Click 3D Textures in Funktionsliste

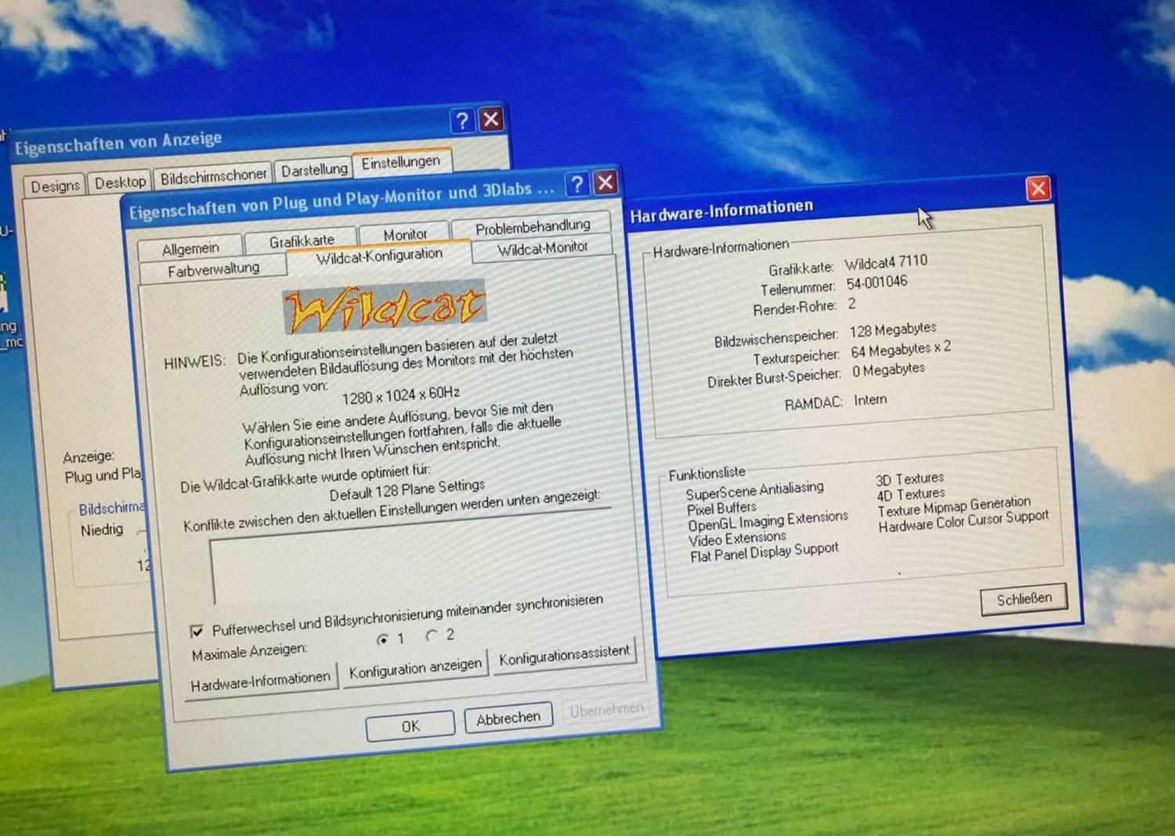pos(909,478)
